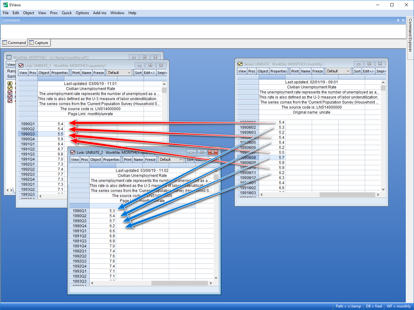Click Freeze button in UNRATE series window

(x=317, y=71)
